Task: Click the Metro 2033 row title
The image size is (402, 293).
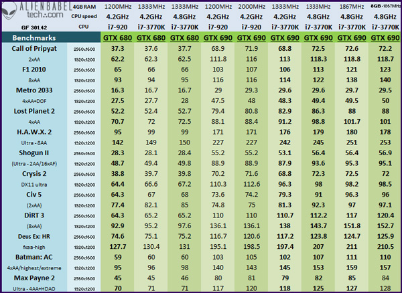Action: pos(34,90)
